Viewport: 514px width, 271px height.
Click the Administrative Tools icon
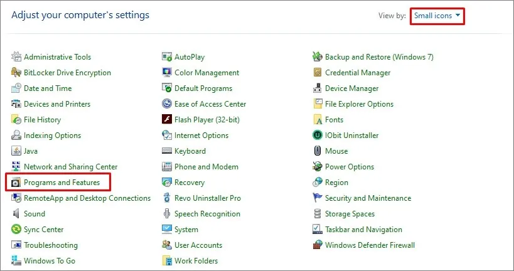point(16,56)
